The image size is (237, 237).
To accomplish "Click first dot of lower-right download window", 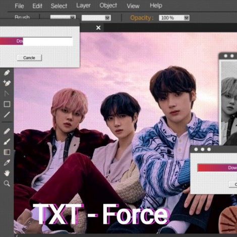I will click(x=196, y=149).
